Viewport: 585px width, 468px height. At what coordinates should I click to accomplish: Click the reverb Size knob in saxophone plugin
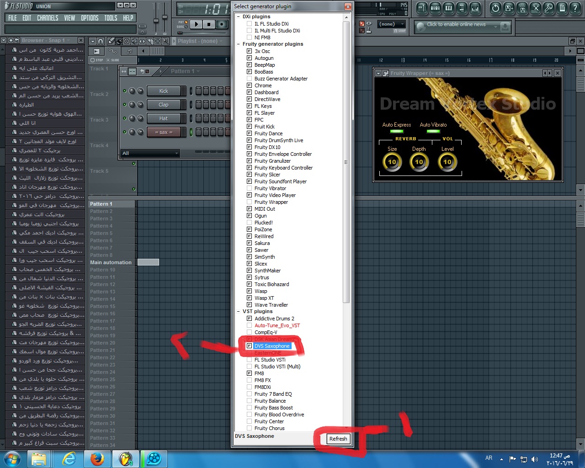392,162
